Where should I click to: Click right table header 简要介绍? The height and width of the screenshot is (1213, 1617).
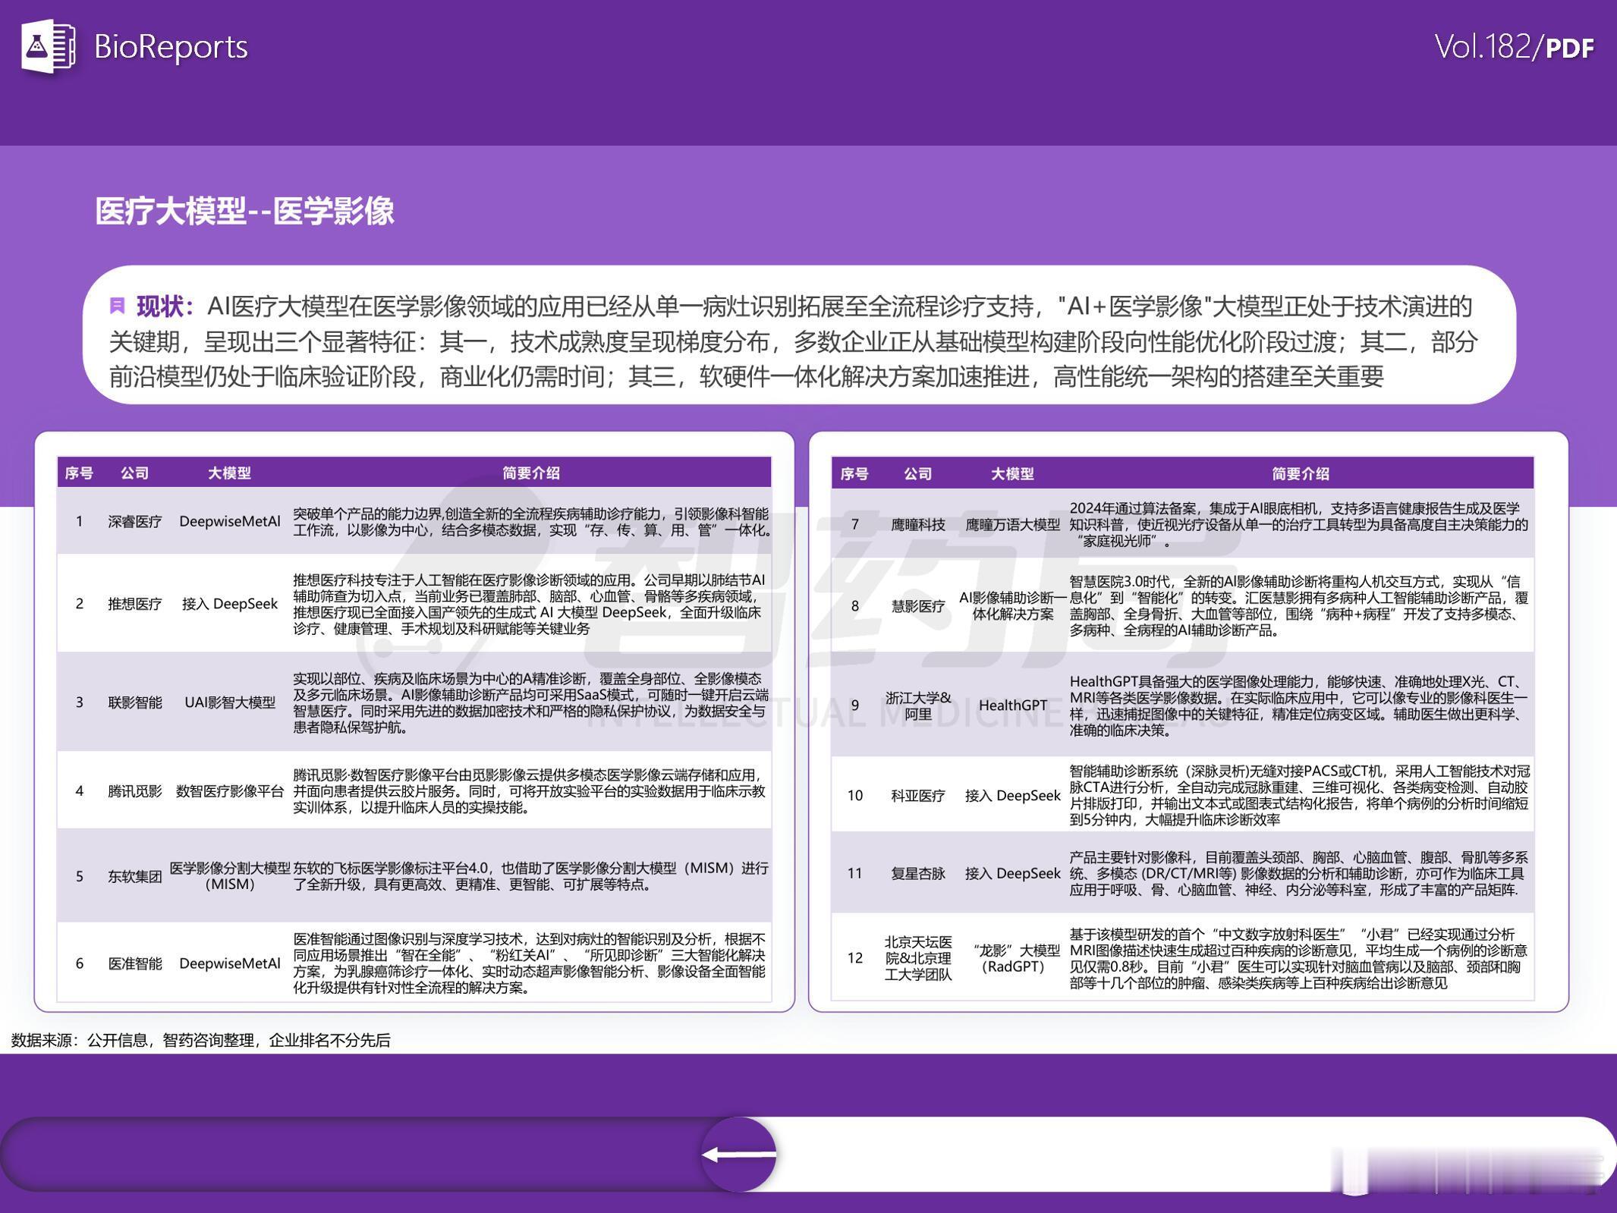pos(1301,474)
